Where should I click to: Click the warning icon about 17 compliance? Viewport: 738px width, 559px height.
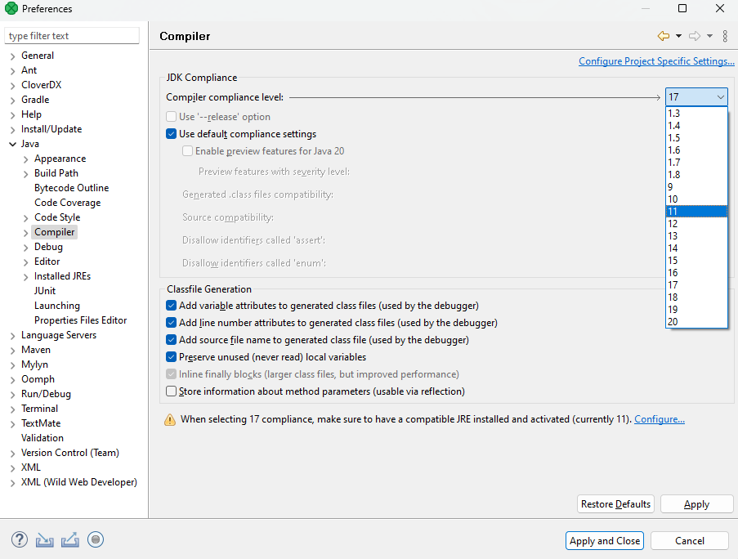click(169, 419)
